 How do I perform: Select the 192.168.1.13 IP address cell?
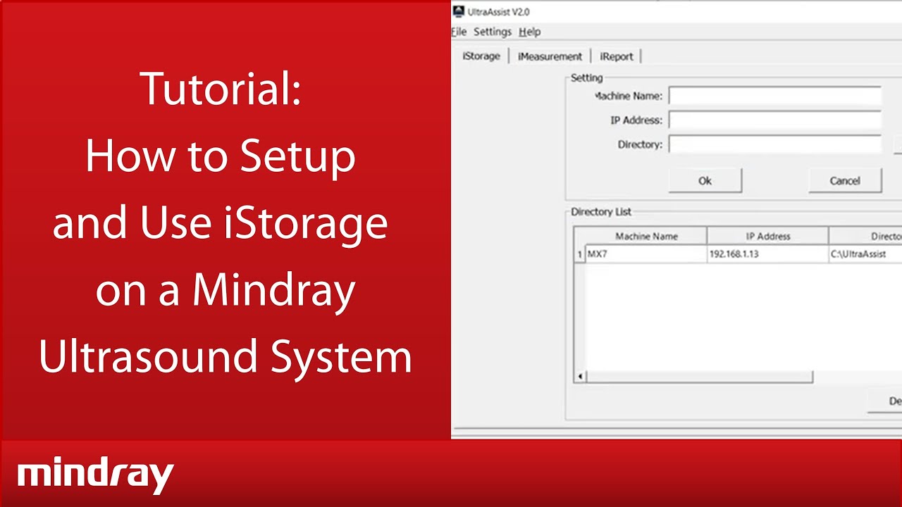pyautogui.click(x=768, y=254)
